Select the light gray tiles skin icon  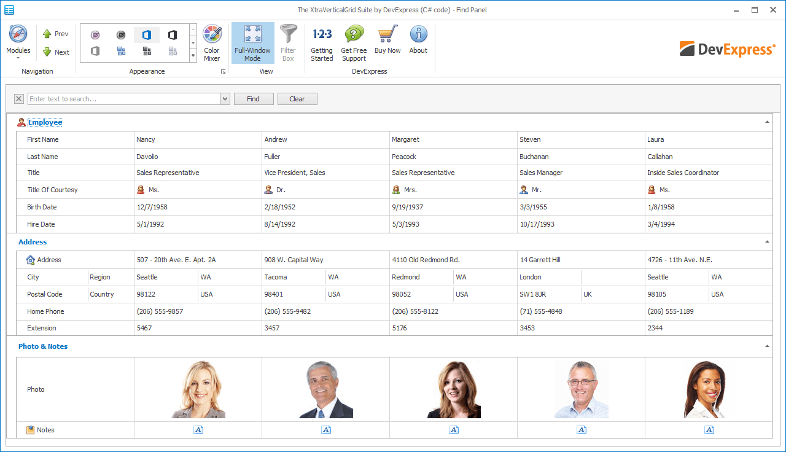click(x=173, y=51)
